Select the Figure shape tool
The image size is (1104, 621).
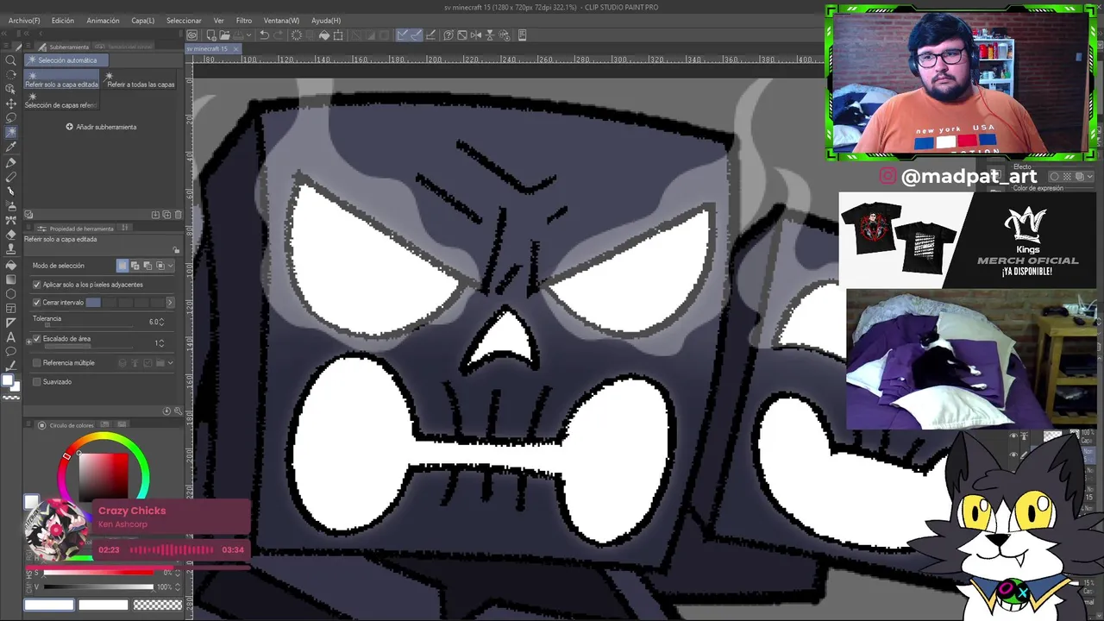click(11, 294)
